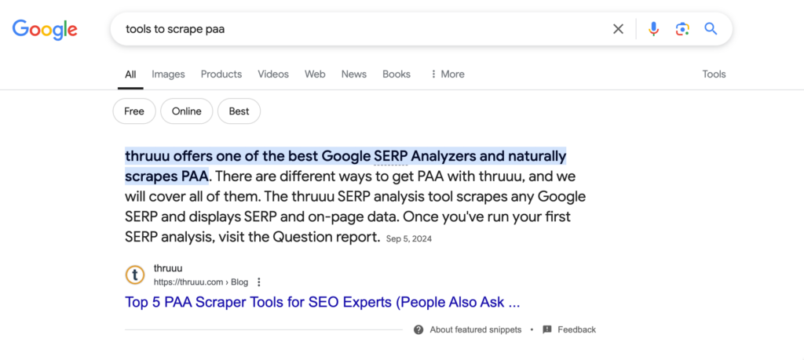Open Google Lens image search icon
The height and width of the screenshot is (360, 804).
coord(682,29)
